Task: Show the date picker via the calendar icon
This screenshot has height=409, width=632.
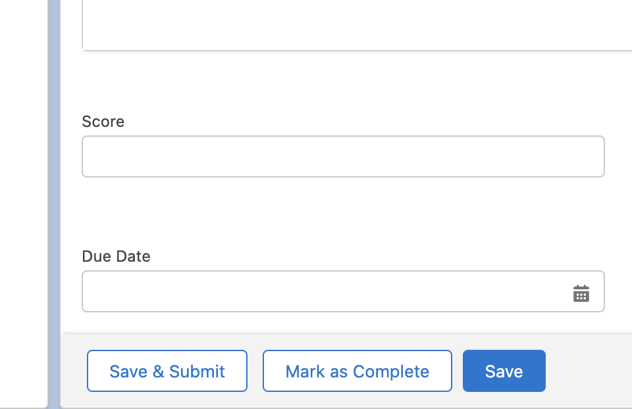Action: [581, 293]
